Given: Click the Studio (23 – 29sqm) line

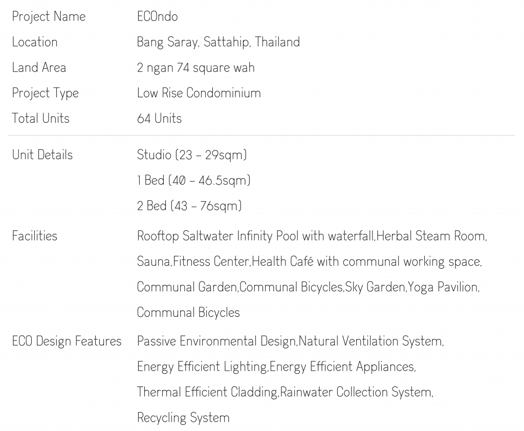Looking at the screenshot, I should click(192, 155).
